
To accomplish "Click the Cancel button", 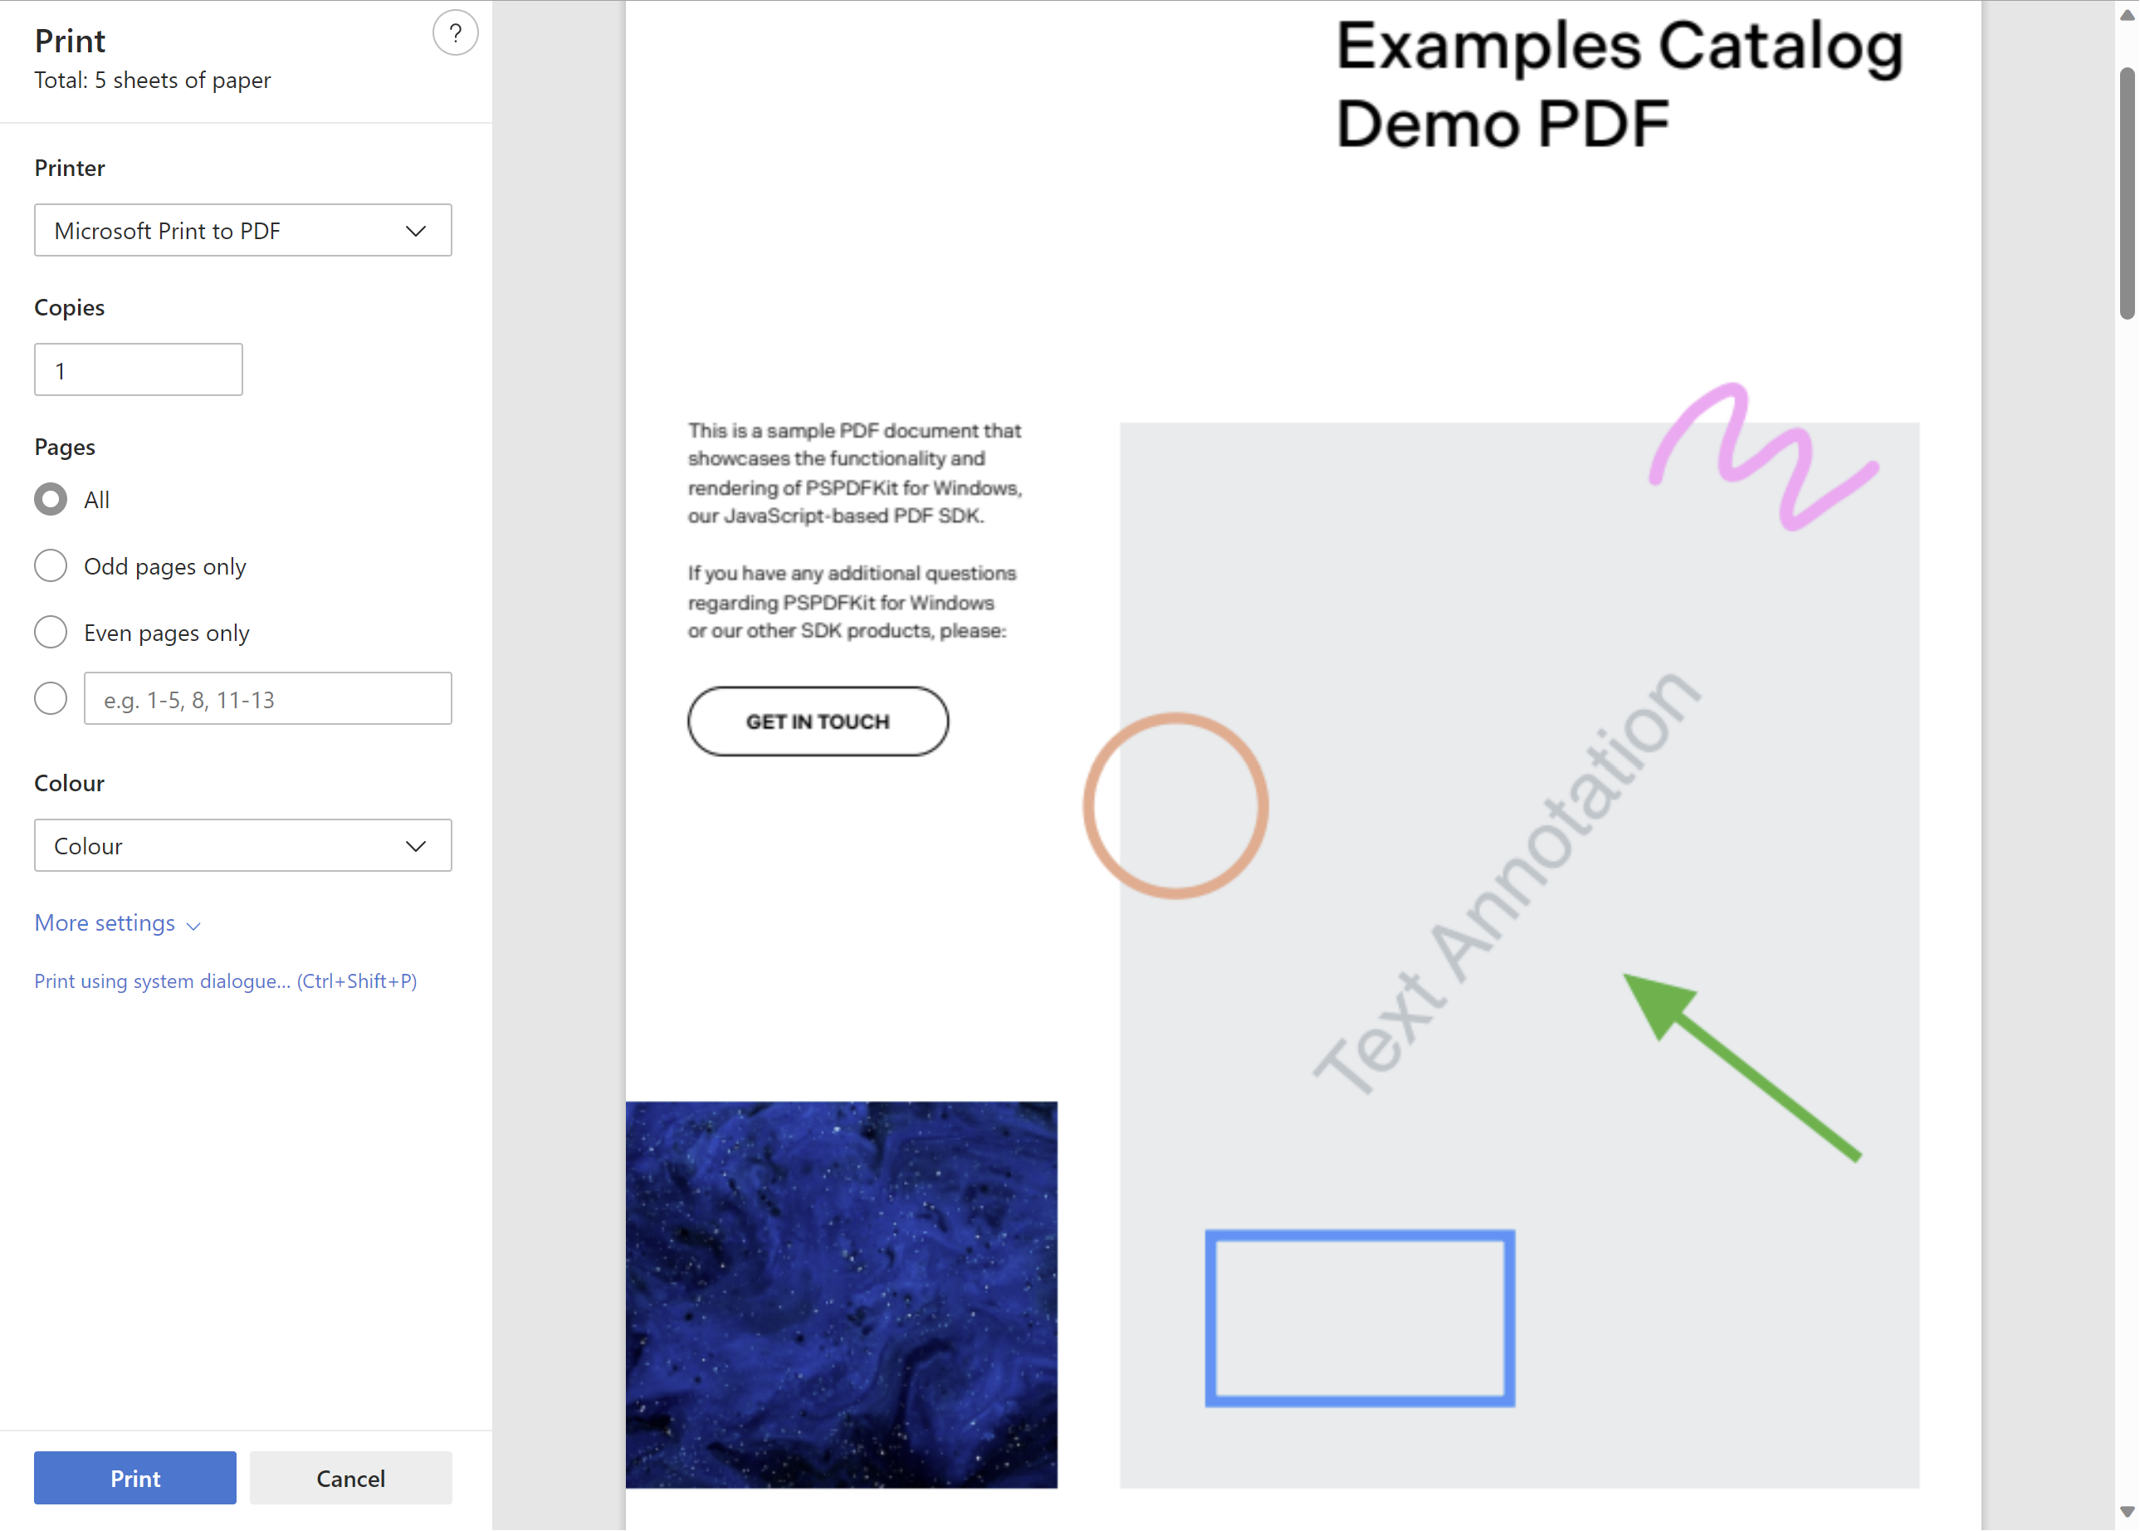I will pos(350,1478).
